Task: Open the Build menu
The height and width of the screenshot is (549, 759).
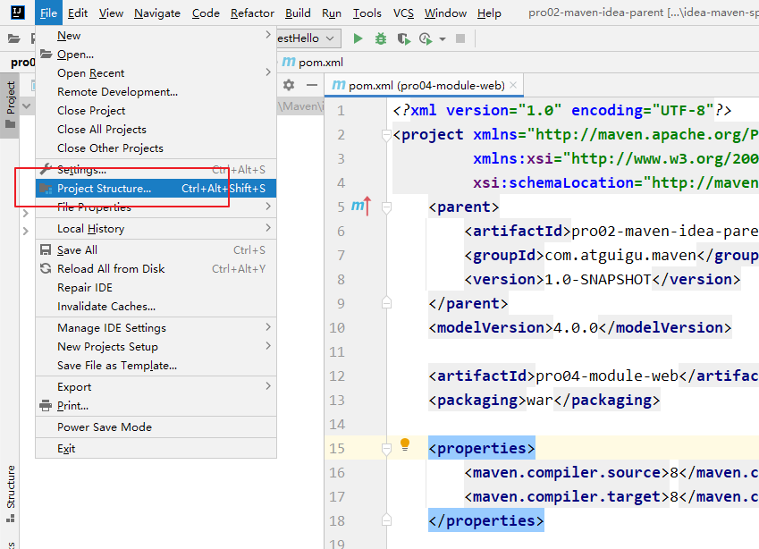Action: 298,13
